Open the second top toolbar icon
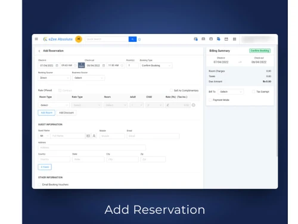298x224 pixels. (203, 39)
